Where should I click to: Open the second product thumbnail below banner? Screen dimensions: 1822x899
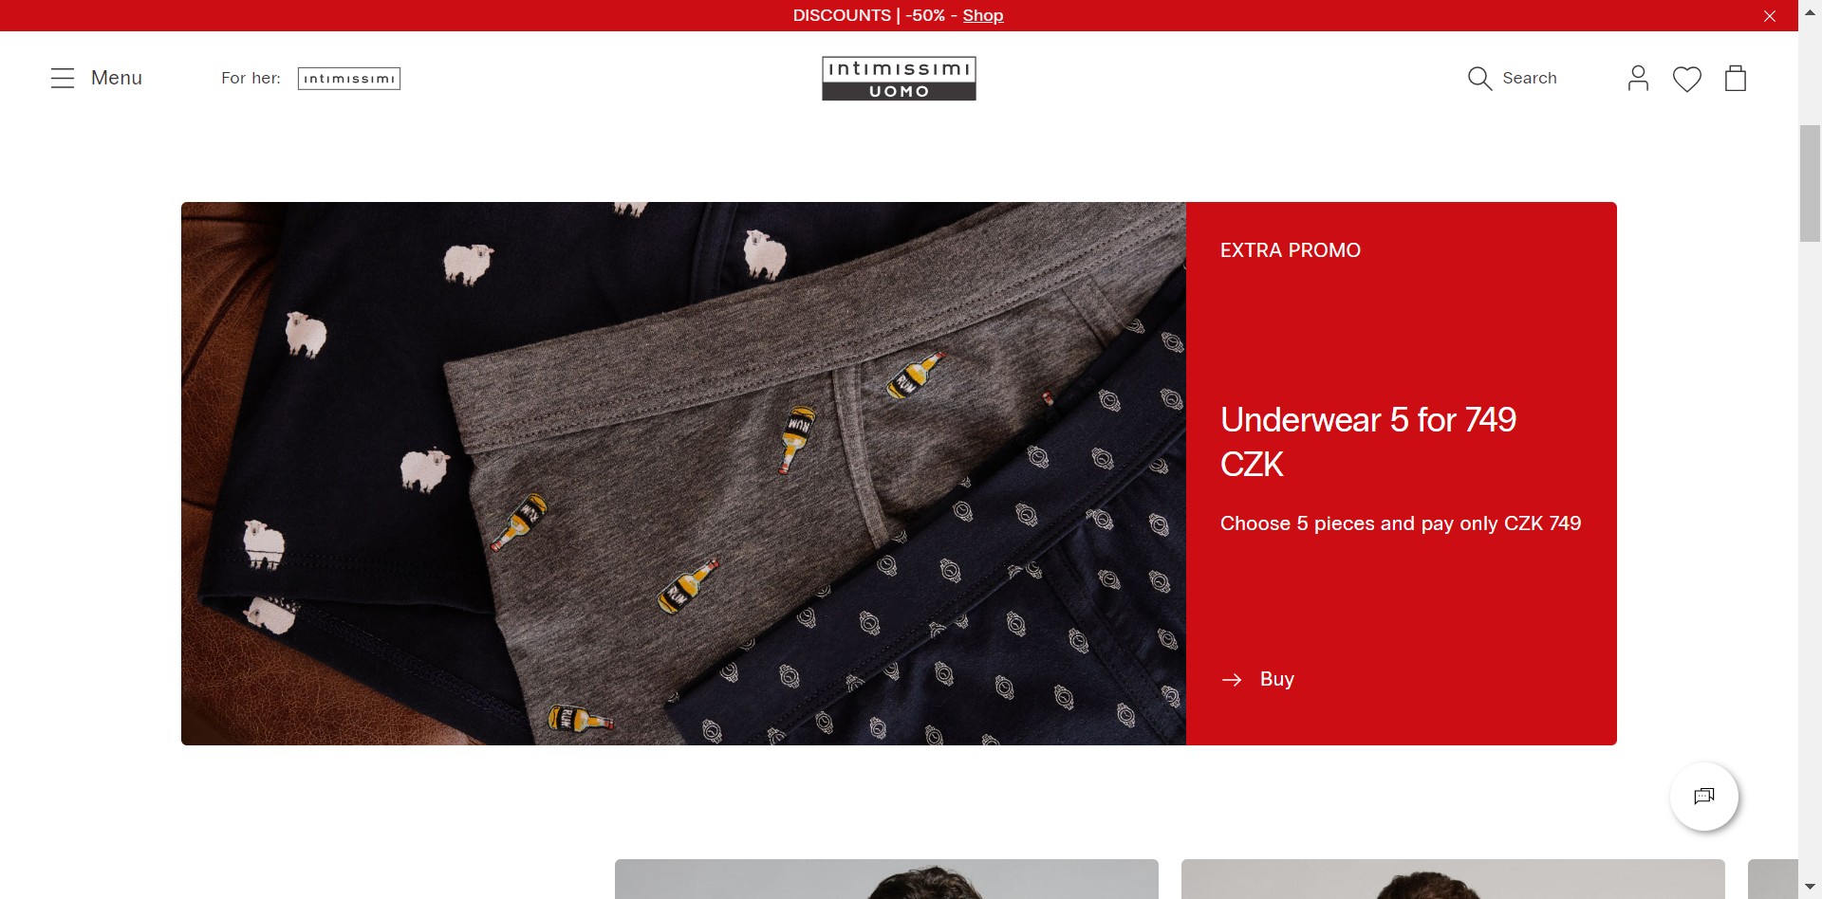pos(1453,879)
